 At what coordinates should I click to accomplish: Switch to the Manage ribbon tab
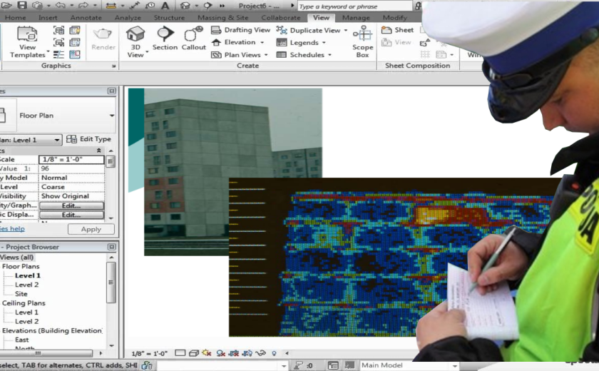pos(355,17)
